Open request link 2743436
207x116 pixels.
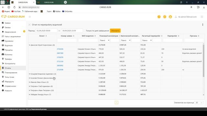tap(60, 49)
